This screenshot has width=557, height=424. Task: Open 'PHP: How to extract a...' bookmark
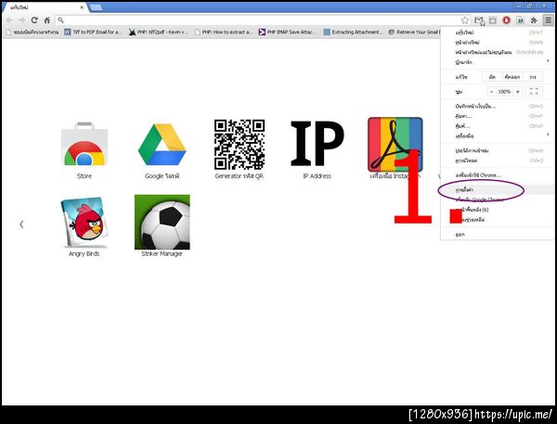pos(224,32)
